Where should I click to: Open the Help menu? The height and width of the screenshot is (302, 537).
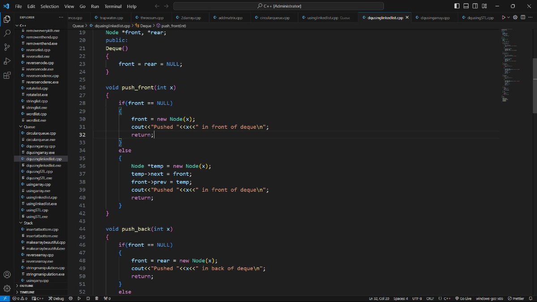[132, 6]
